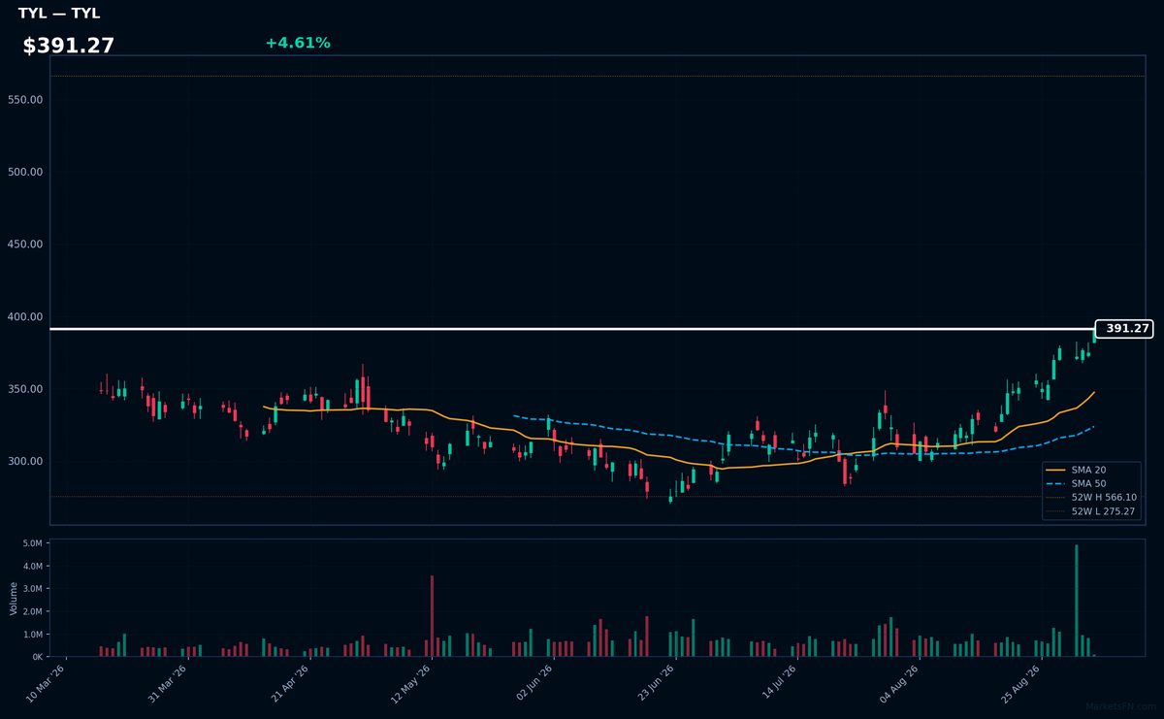This screenshot has width=1164, height=719.
Task: Click the 400.00 price axis label
Action: tap(26, 316)
